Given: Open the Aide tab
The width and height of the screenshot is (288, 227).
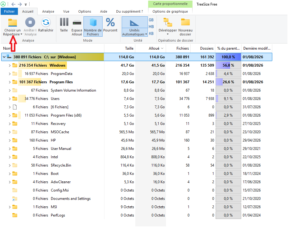Looking at the screenshot, I should (x=103, y=11).
